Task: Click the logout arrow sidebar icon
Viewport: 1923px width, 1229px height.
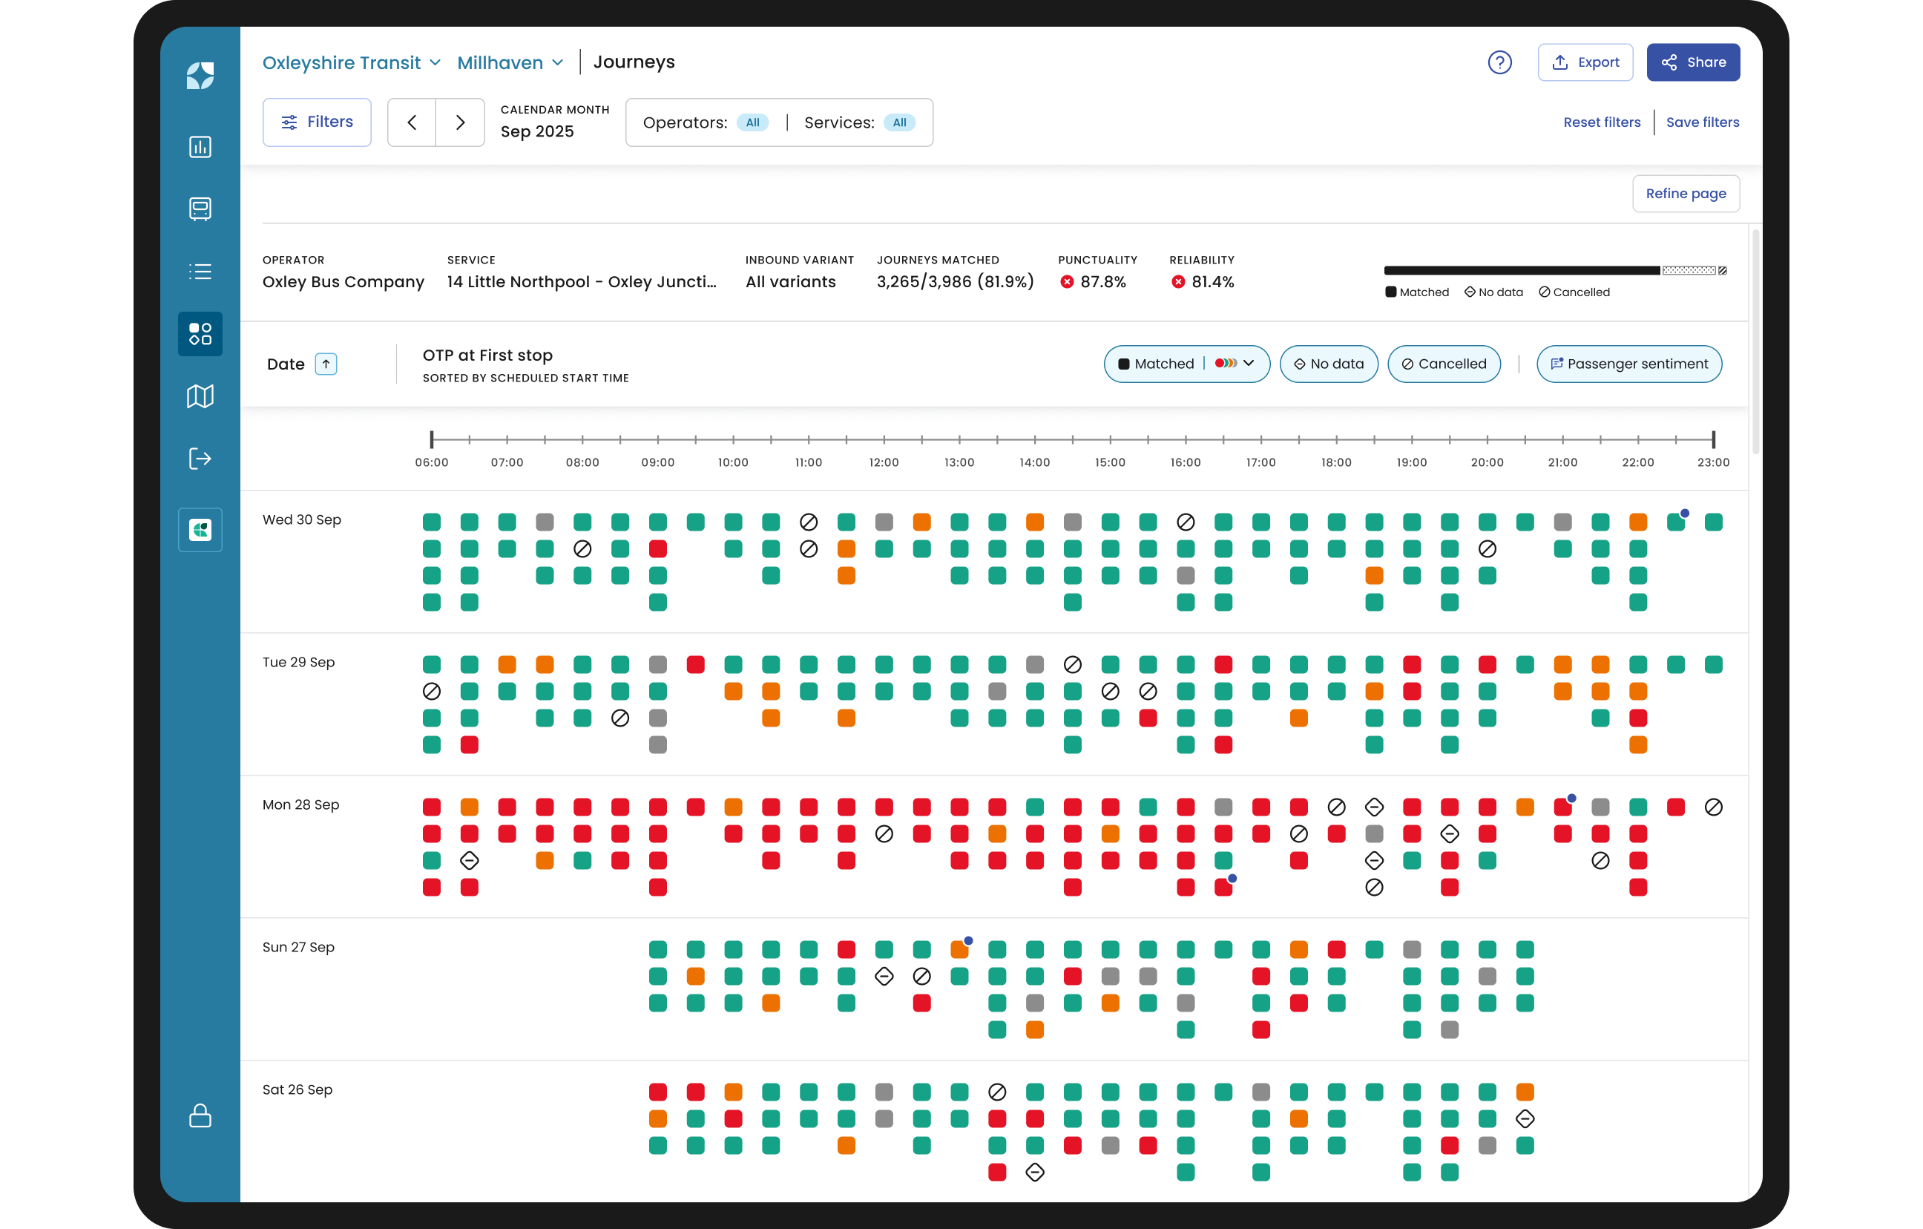Action: coord(200,459)
